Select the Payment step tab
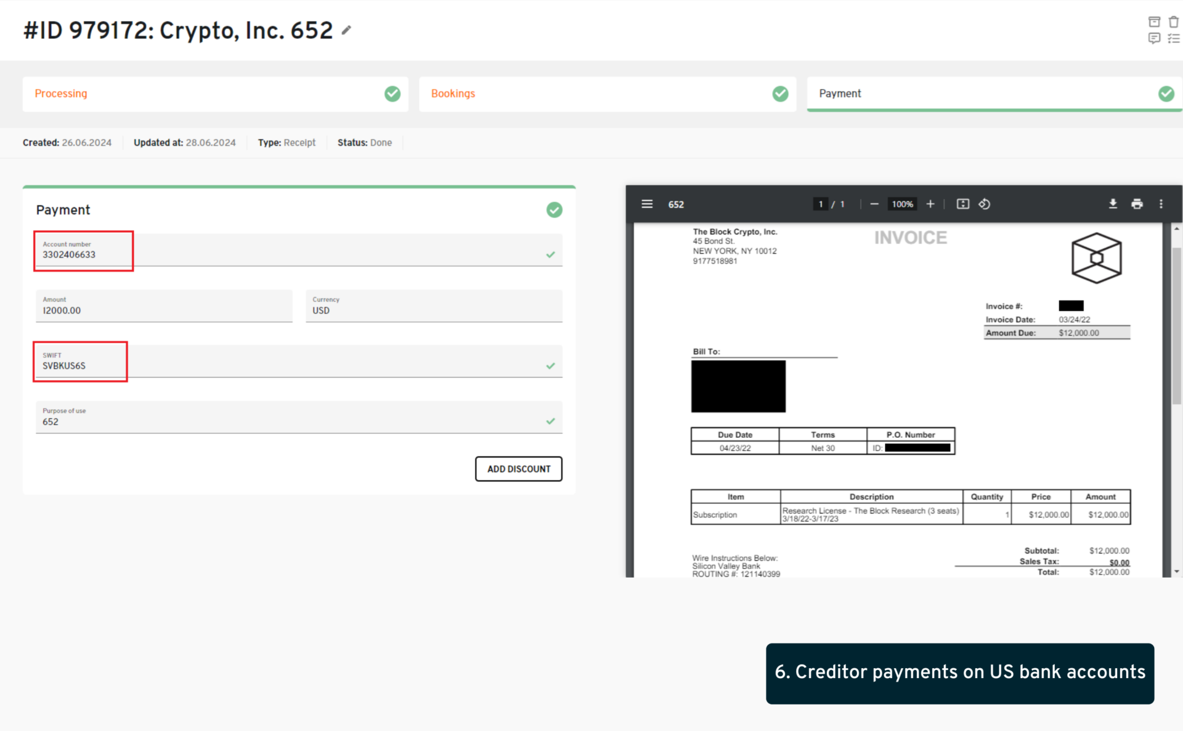The width and height of the screenshot is (1183, 731). tap(994, 94)
